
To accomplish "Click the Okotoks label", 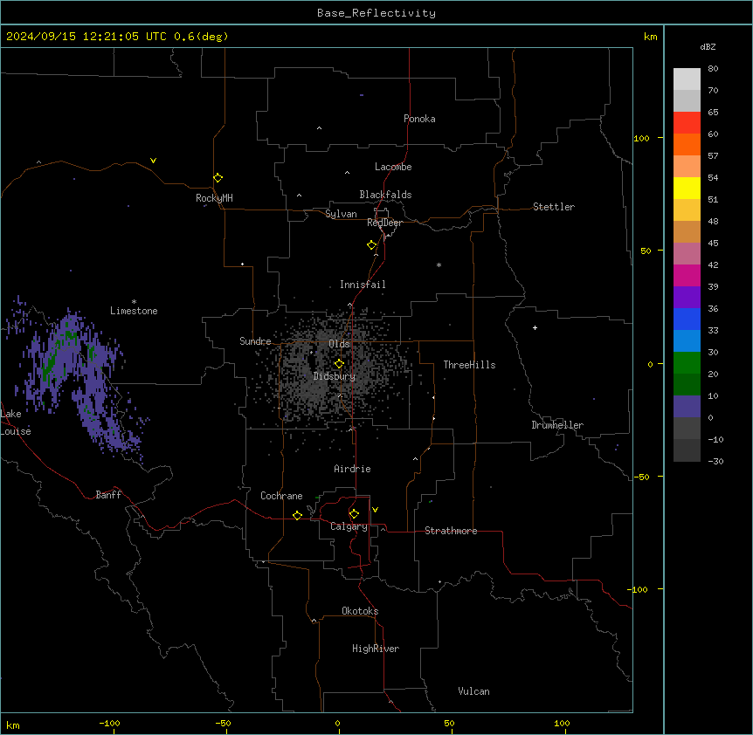I will (360, 611).
